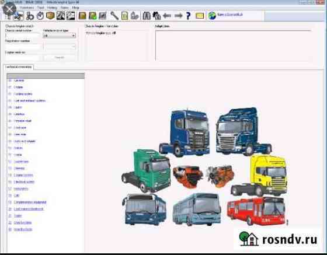Image resolution: width=327 pixels, height=255 pixels.
Task: Click the grey stamp icon before binoculars
Action: tap(135, 16)
